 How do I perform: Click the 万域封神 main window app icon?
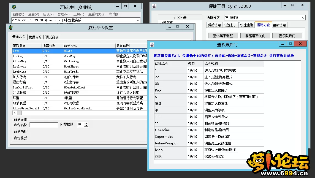pos(14,7)
